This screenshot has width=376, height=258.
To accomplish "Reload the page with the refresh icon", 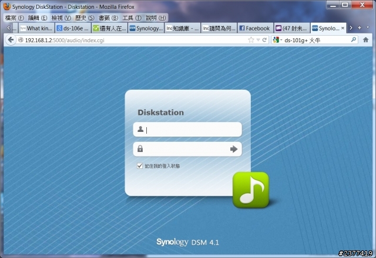I will coord(264,40).
